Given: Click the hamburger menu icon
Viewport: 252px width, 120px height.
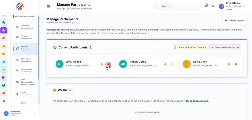Looking at the screenshot, I should coord(48,6).
